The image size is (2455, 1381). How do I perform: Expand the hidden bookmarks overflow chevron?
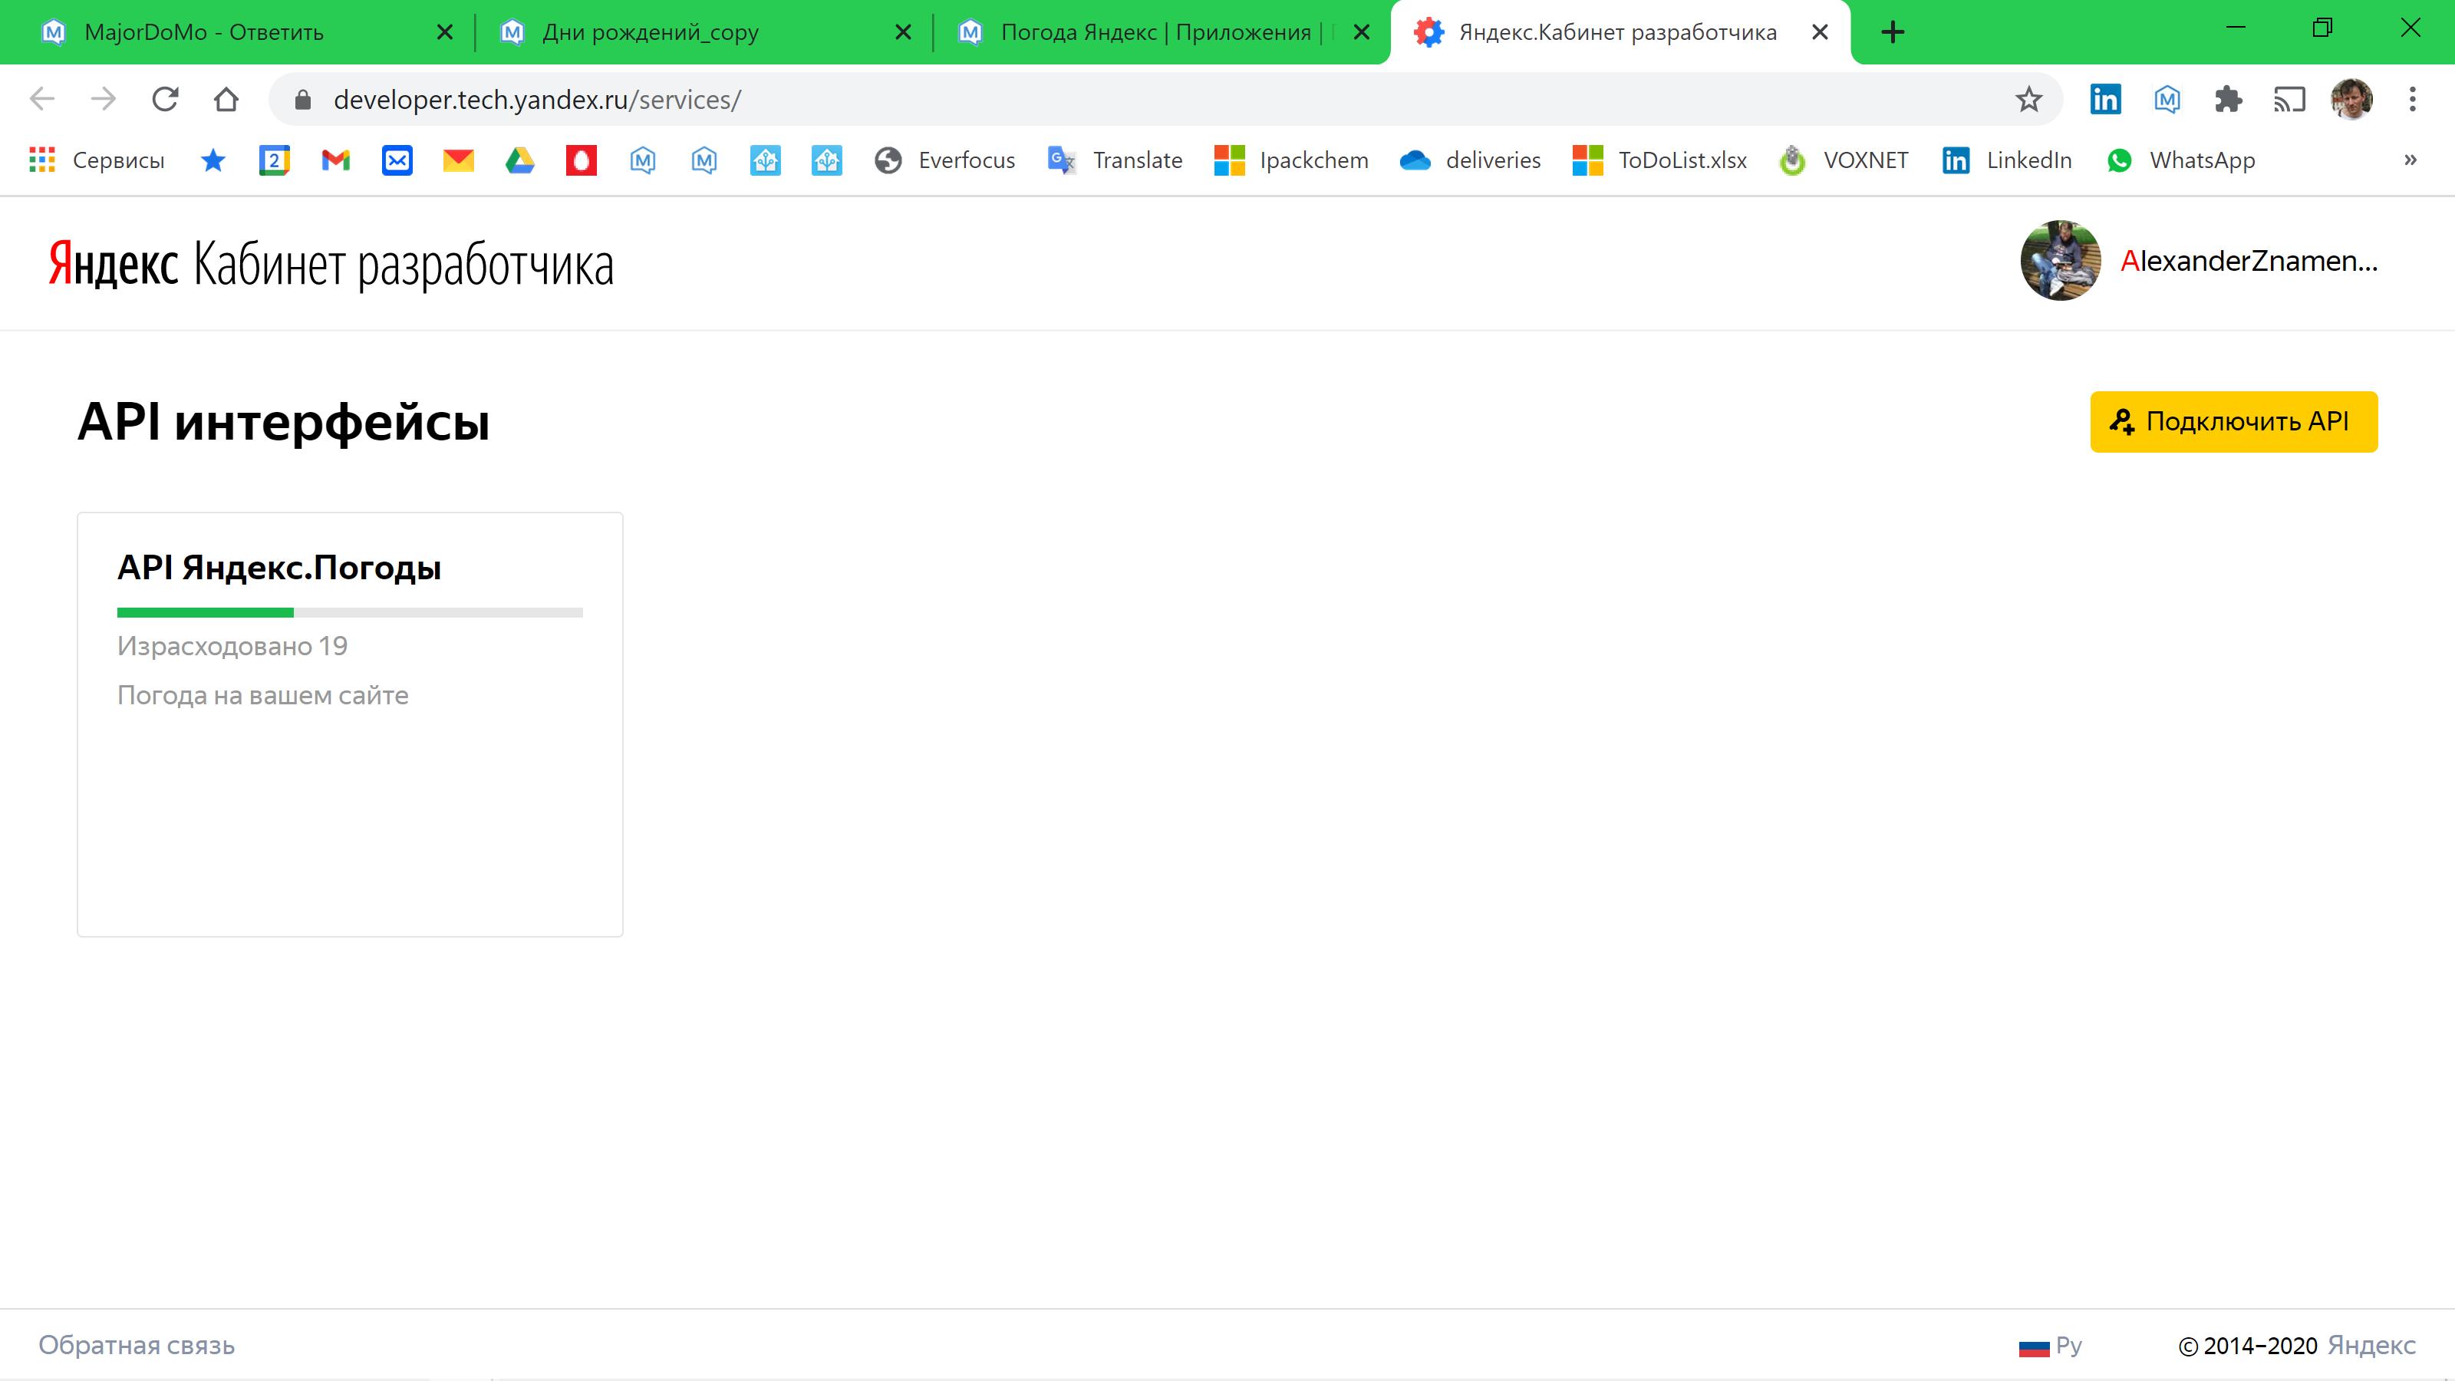pos(2411,160)
